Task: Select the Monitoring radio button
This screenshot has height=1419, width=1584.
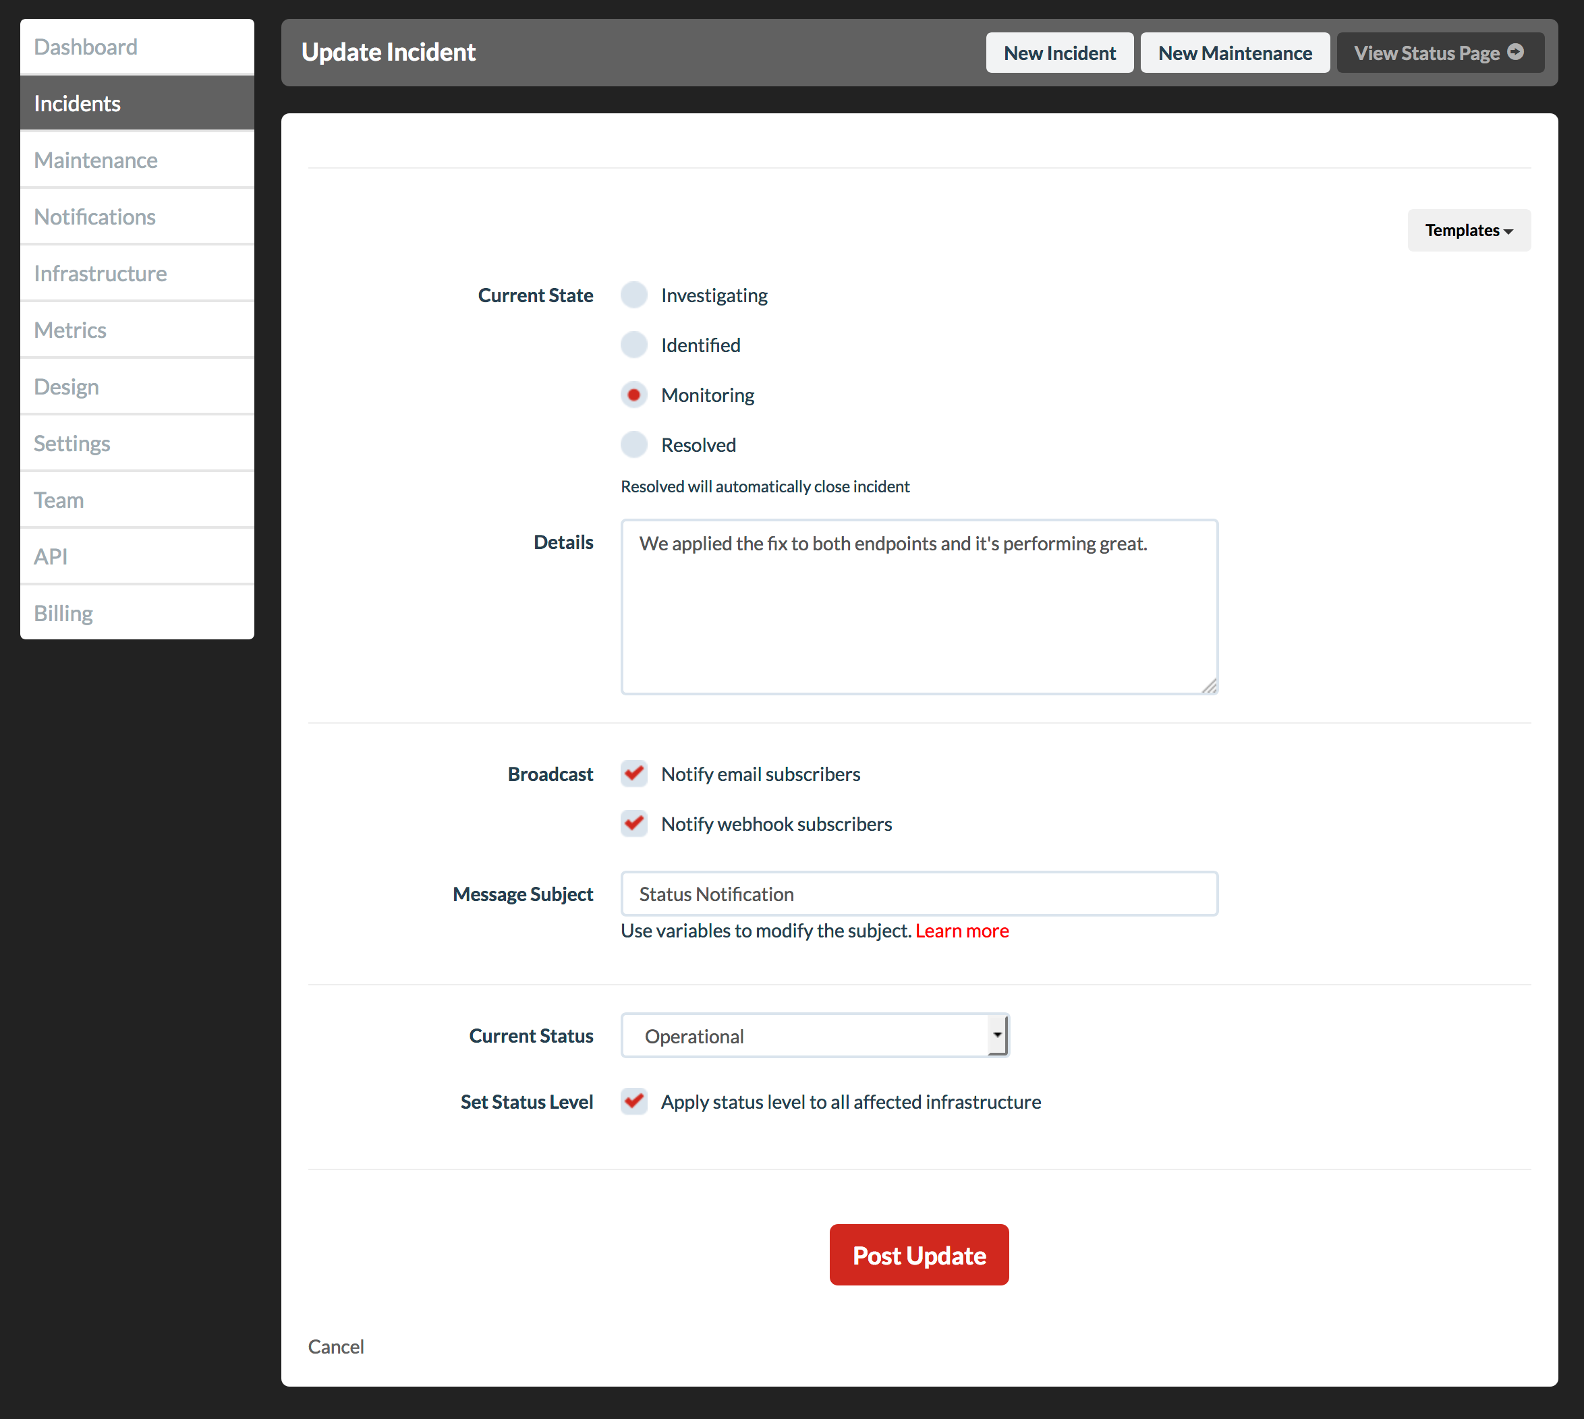Action: [634, 395]
